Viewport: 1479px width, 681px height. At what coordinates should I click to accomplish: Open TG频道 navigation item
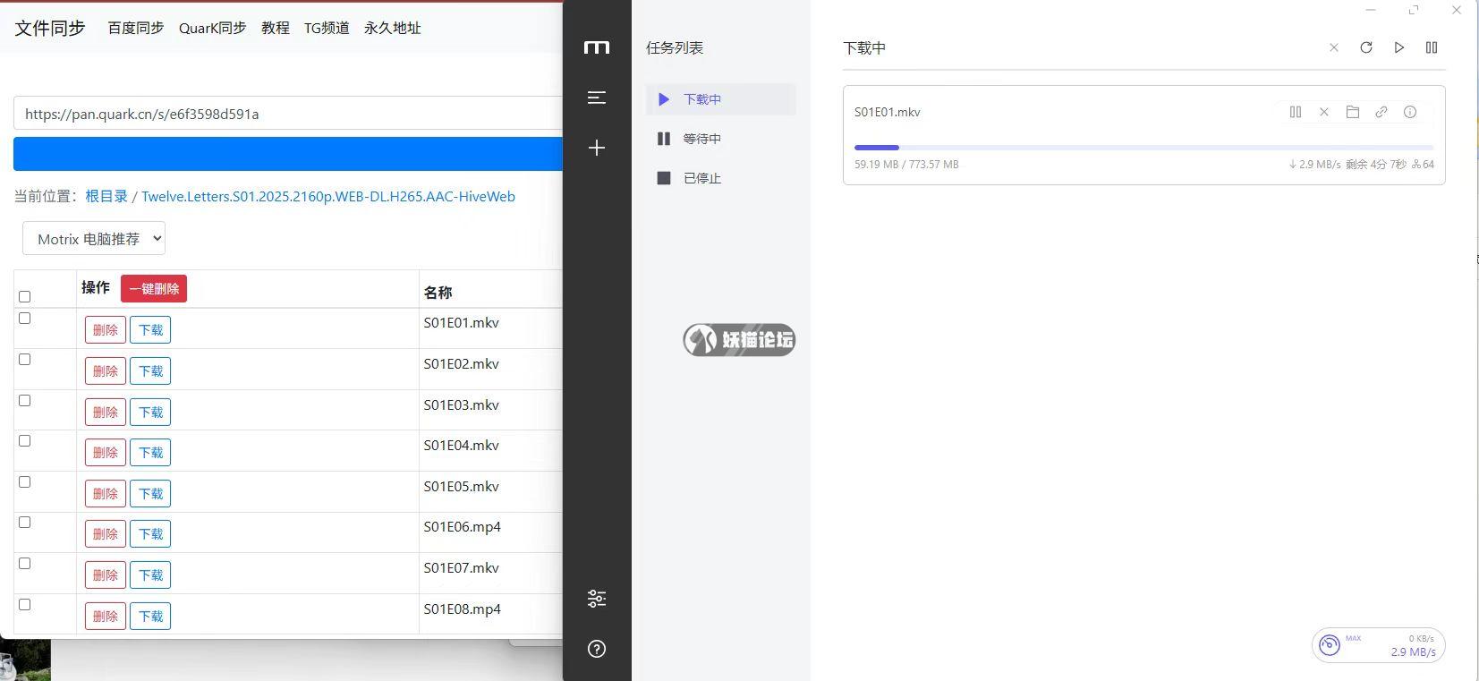click(327, 28)
